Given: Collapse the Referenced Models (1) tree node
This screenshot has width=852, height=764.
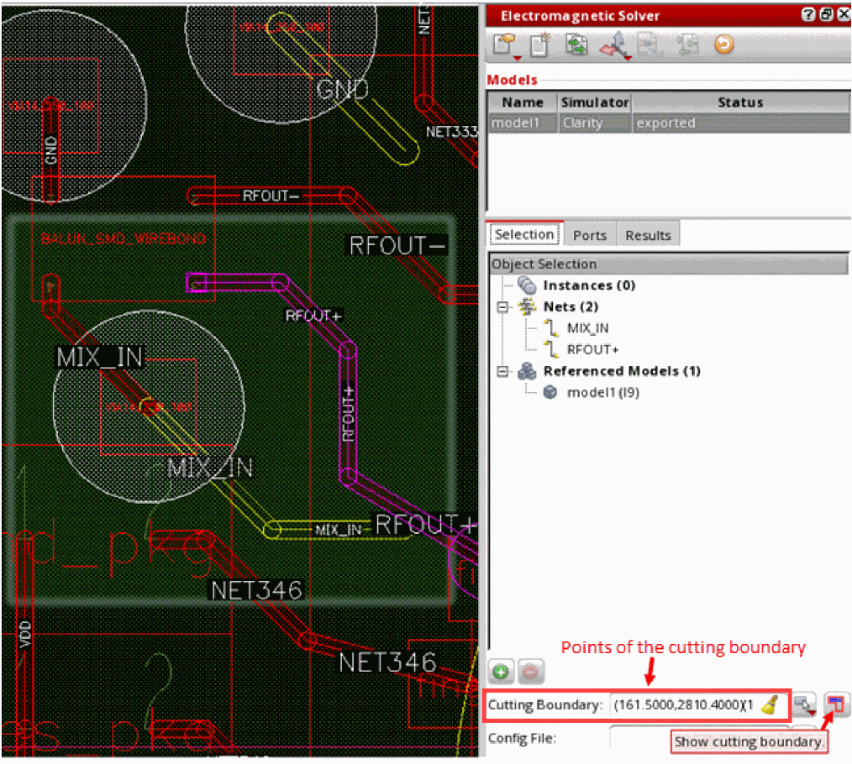Looking at the screenshot, I should pos(504,371).
